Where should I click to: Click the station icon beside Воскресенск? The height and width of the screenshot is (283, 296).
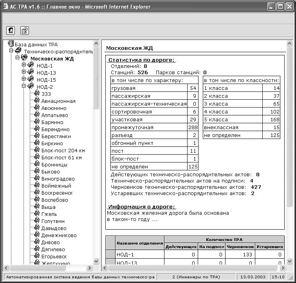point(37,192)
